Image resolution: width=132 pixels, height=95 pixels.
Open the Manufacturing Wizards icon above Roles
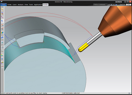[x=2, y=59]
